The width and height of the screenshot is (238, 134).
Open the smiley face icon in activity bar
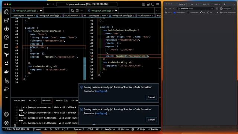[6, 63]
